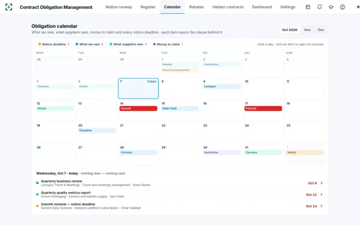Toggle the What we owe legend filter
360x225 pixels.
pyautogui.click(x=89, y=44)
